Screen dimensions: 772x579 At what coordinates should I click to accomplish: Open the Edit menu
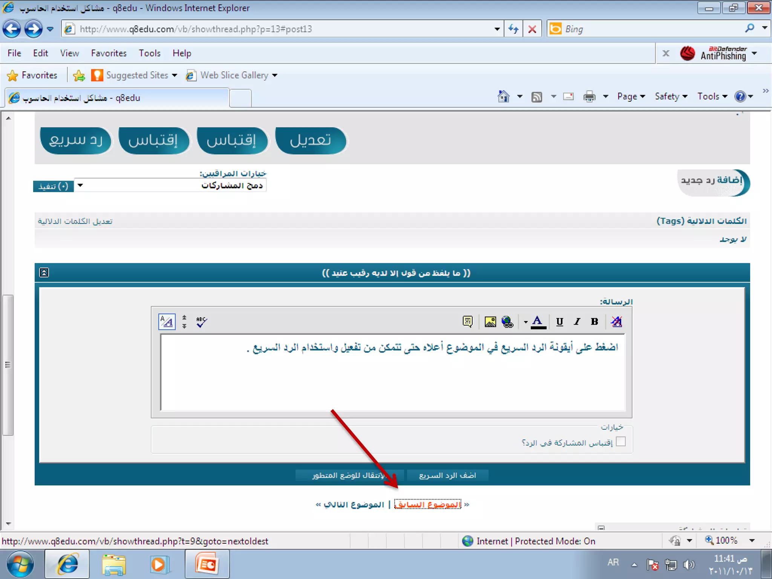pos(40,53)
